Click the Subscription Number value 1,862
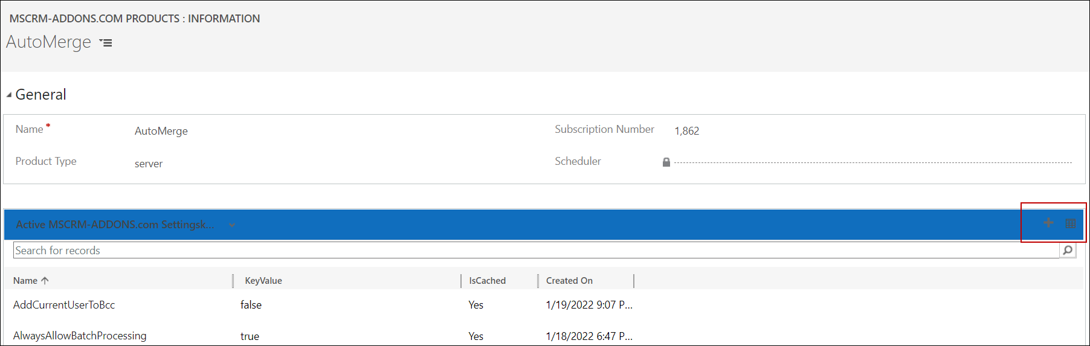Image resolution: width=1090 pixels, height=346 pixels. (x=687, y=131)
